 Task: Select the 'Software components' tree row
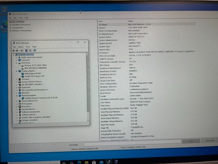click(x=31, y=112)
